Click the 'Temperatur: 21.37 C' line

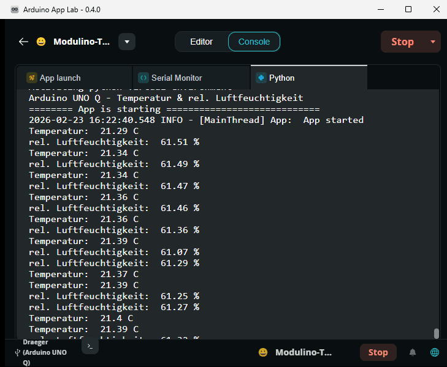pos(83,274)
